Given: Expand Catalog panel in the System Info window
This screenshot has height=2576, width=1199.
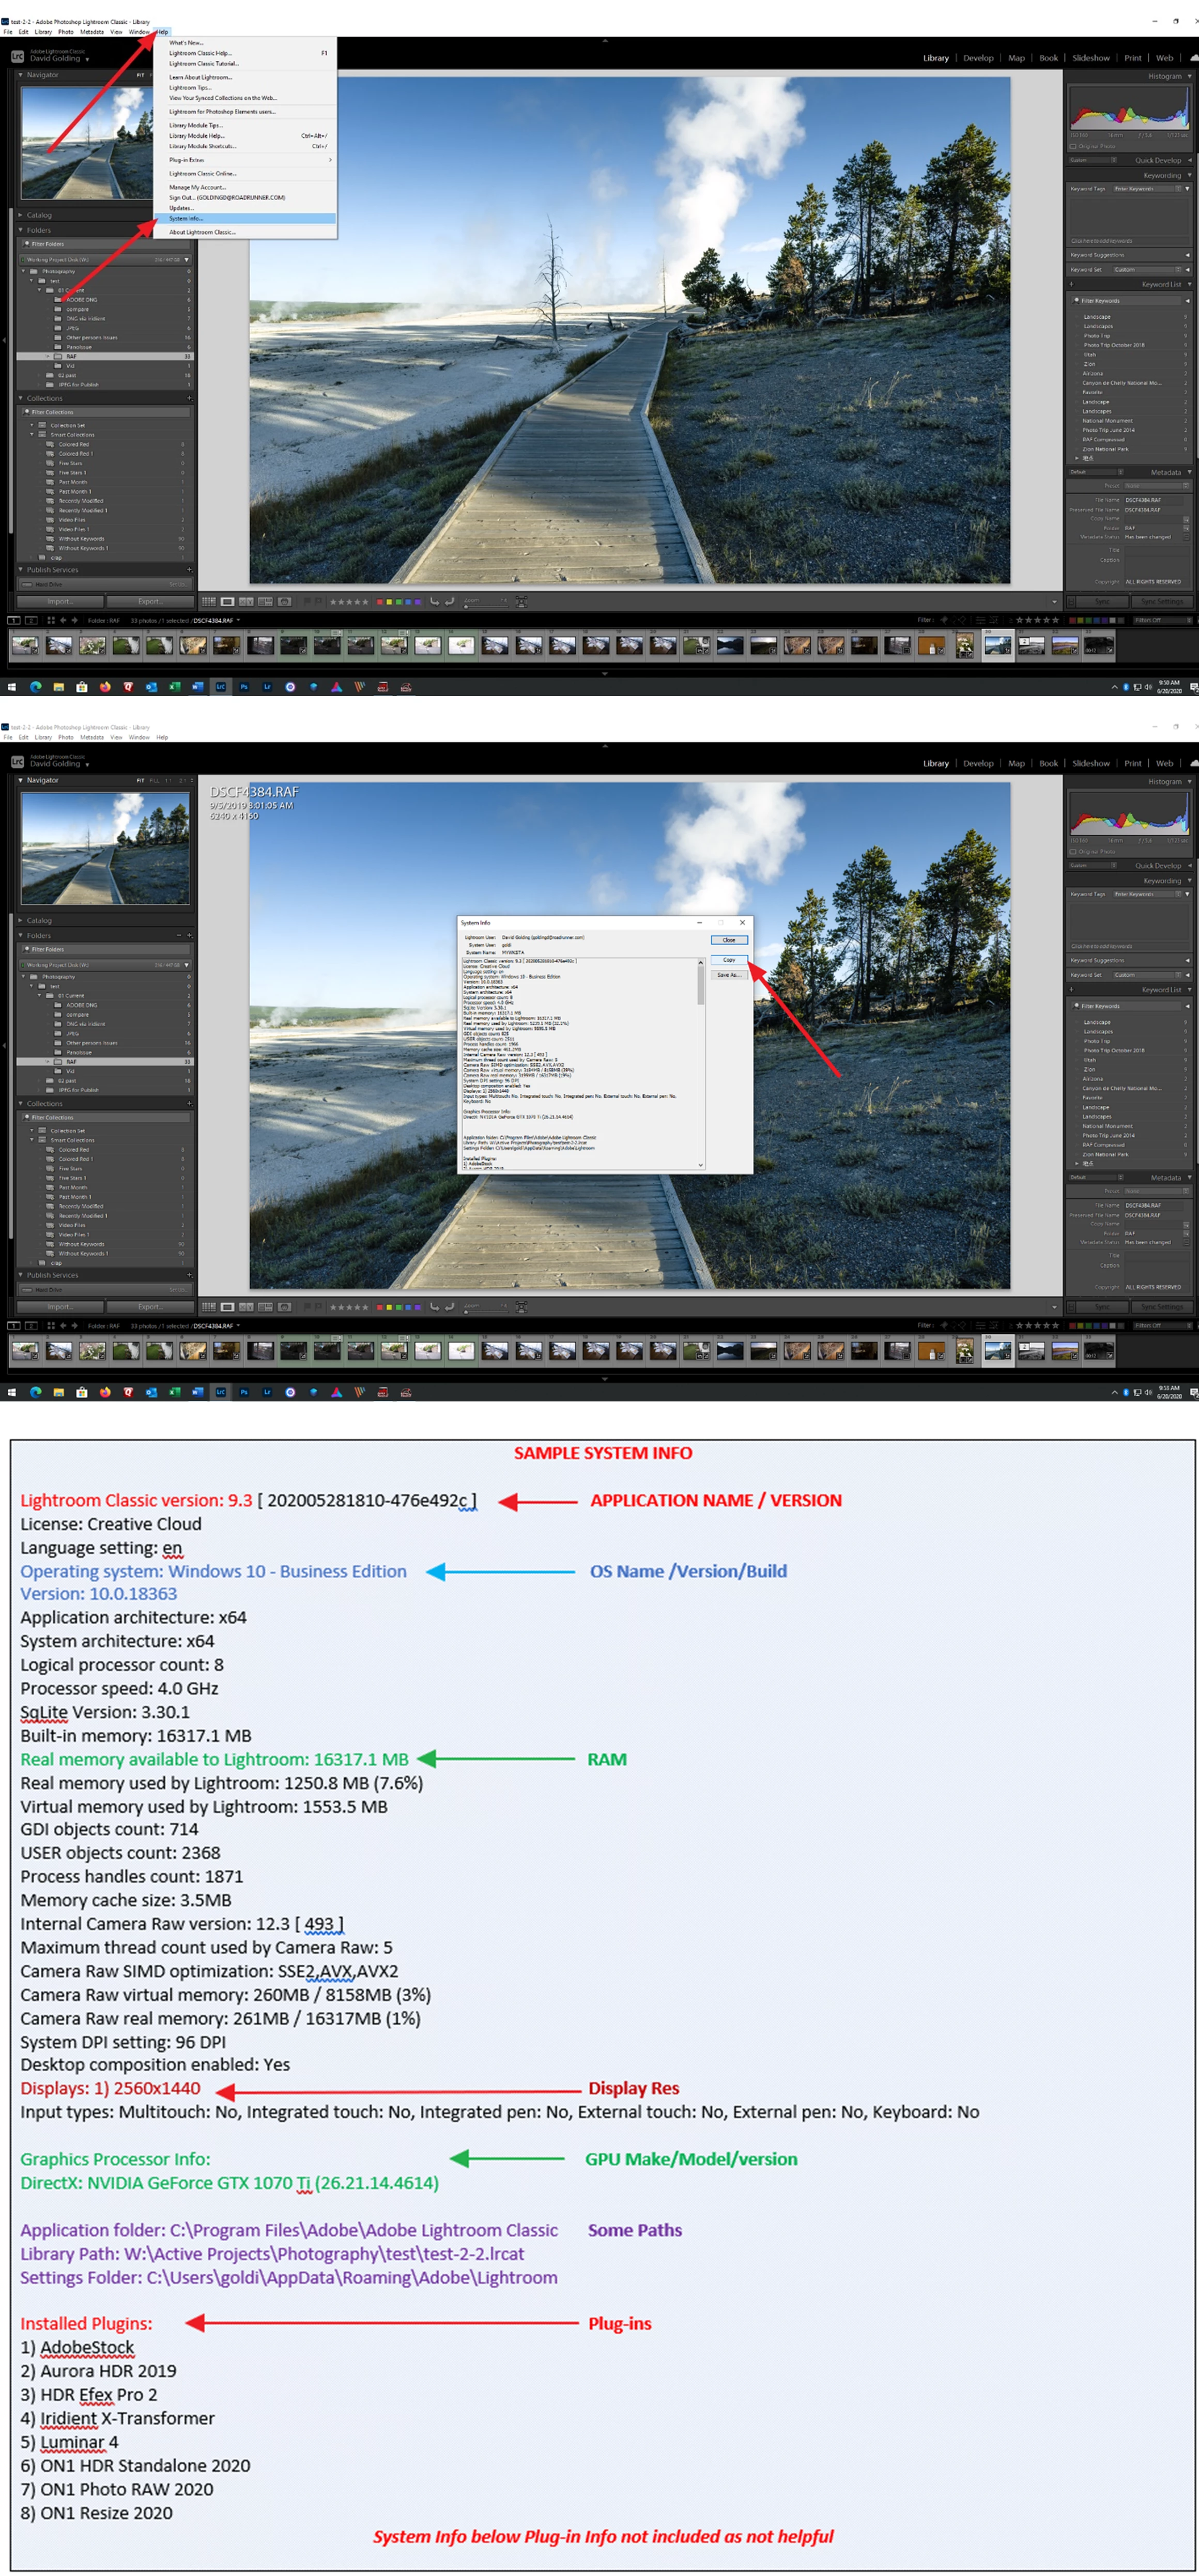Looking at the screenshot, I should (21, 920).
